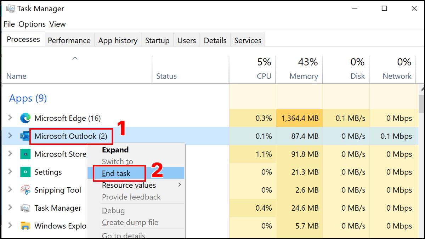This screenshot has height=239, width=425.
Task: Open the Startup tab
Action: point(157,40)
